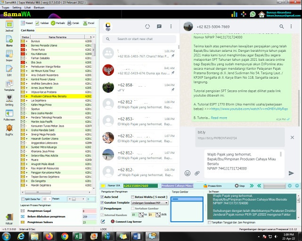
Task: Open the Impor tool in sidebar
Action: tap(9, 55)
